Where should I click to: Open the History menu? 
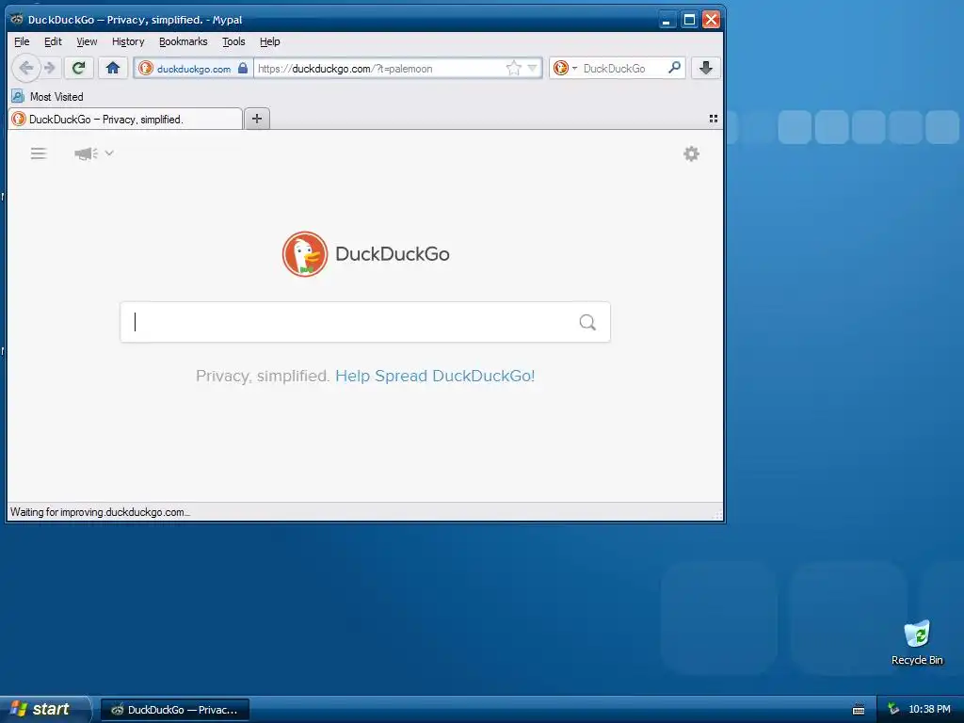pos(128,41)
